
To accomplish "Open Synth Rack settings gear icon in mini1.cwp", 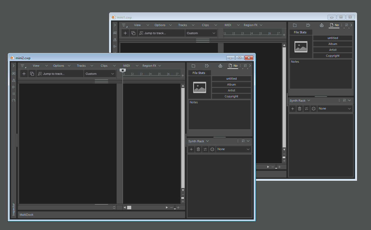I will (313, 109).
